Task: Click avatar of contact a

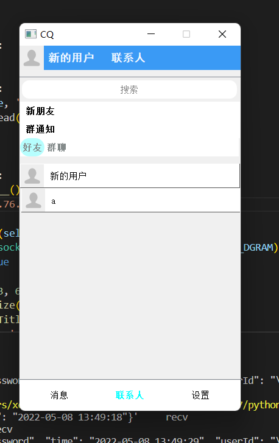Action: point(34,200)
